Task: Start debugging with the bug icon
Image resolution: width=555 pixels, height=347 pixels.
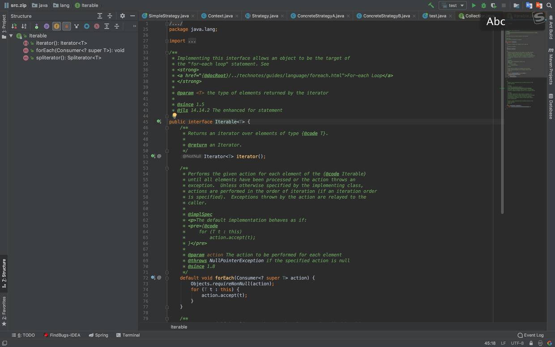Action: pyautogui.click(x=483, y=5)
